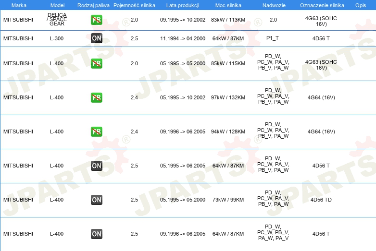Click the date range 05.1995 -> 06.2005

[183, 166]
